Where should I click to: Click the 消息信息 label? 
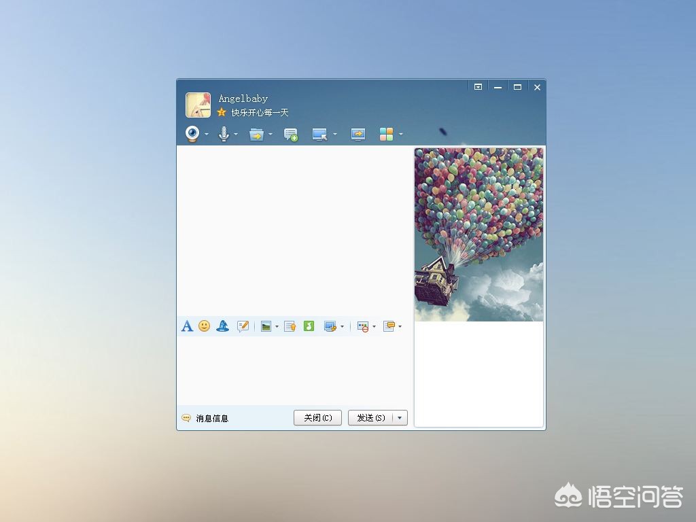(x=212, y=418)
